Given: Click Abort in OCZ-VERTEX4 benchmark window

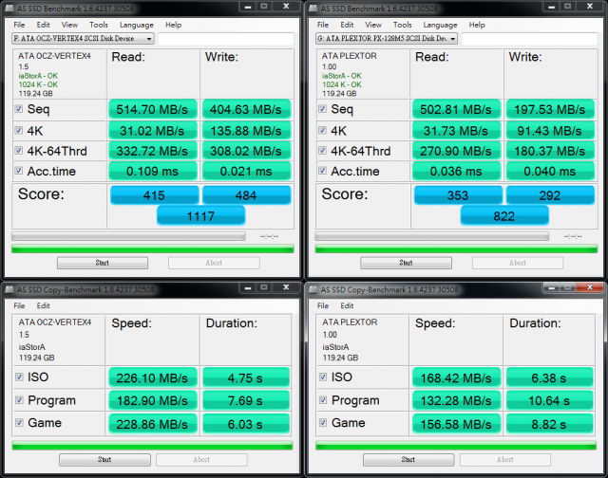Looking at the screenshot, I should [214, 263].
